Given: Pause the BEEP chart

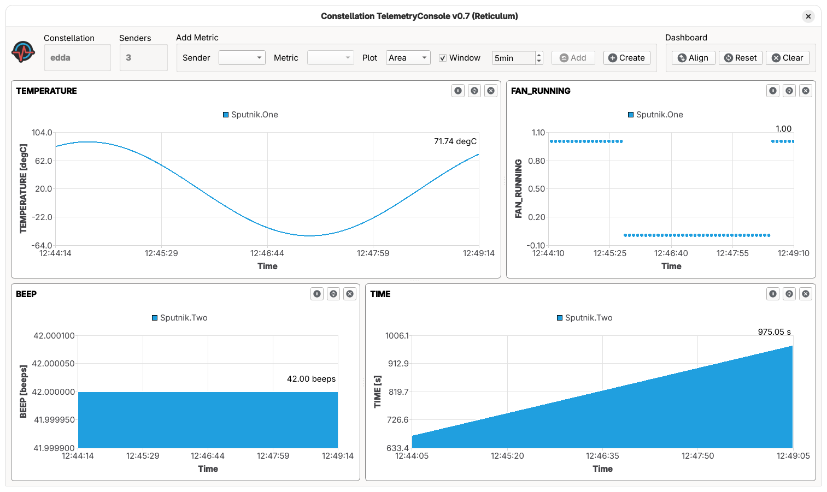Looking at the screenshot, I should tap(317, 294).
